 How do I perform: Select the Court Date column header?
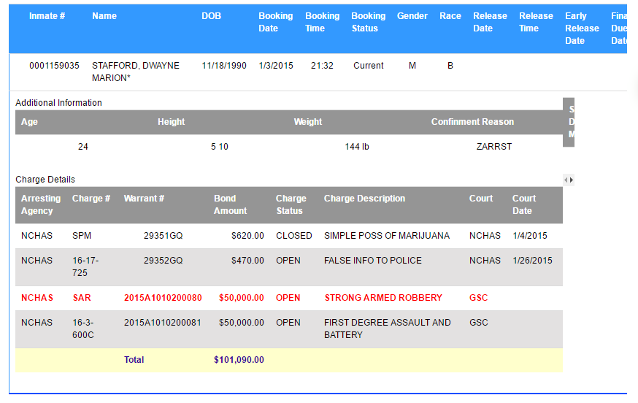pos(523,204)
